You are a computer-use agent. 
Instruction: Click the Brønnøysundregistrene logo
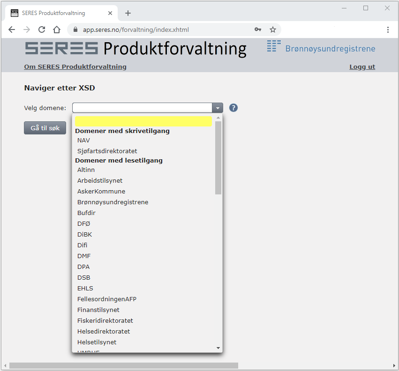pos(321,47)
